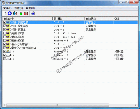Viewport: 140px width, 109px height.
Task: Click the icon beside 锁定计算机
Action: [8, 41]
